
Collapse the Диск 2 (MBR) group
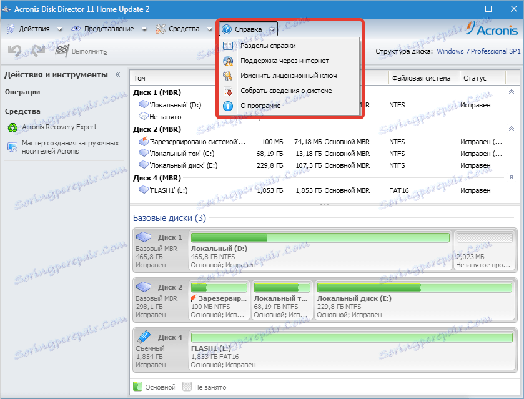512,129
